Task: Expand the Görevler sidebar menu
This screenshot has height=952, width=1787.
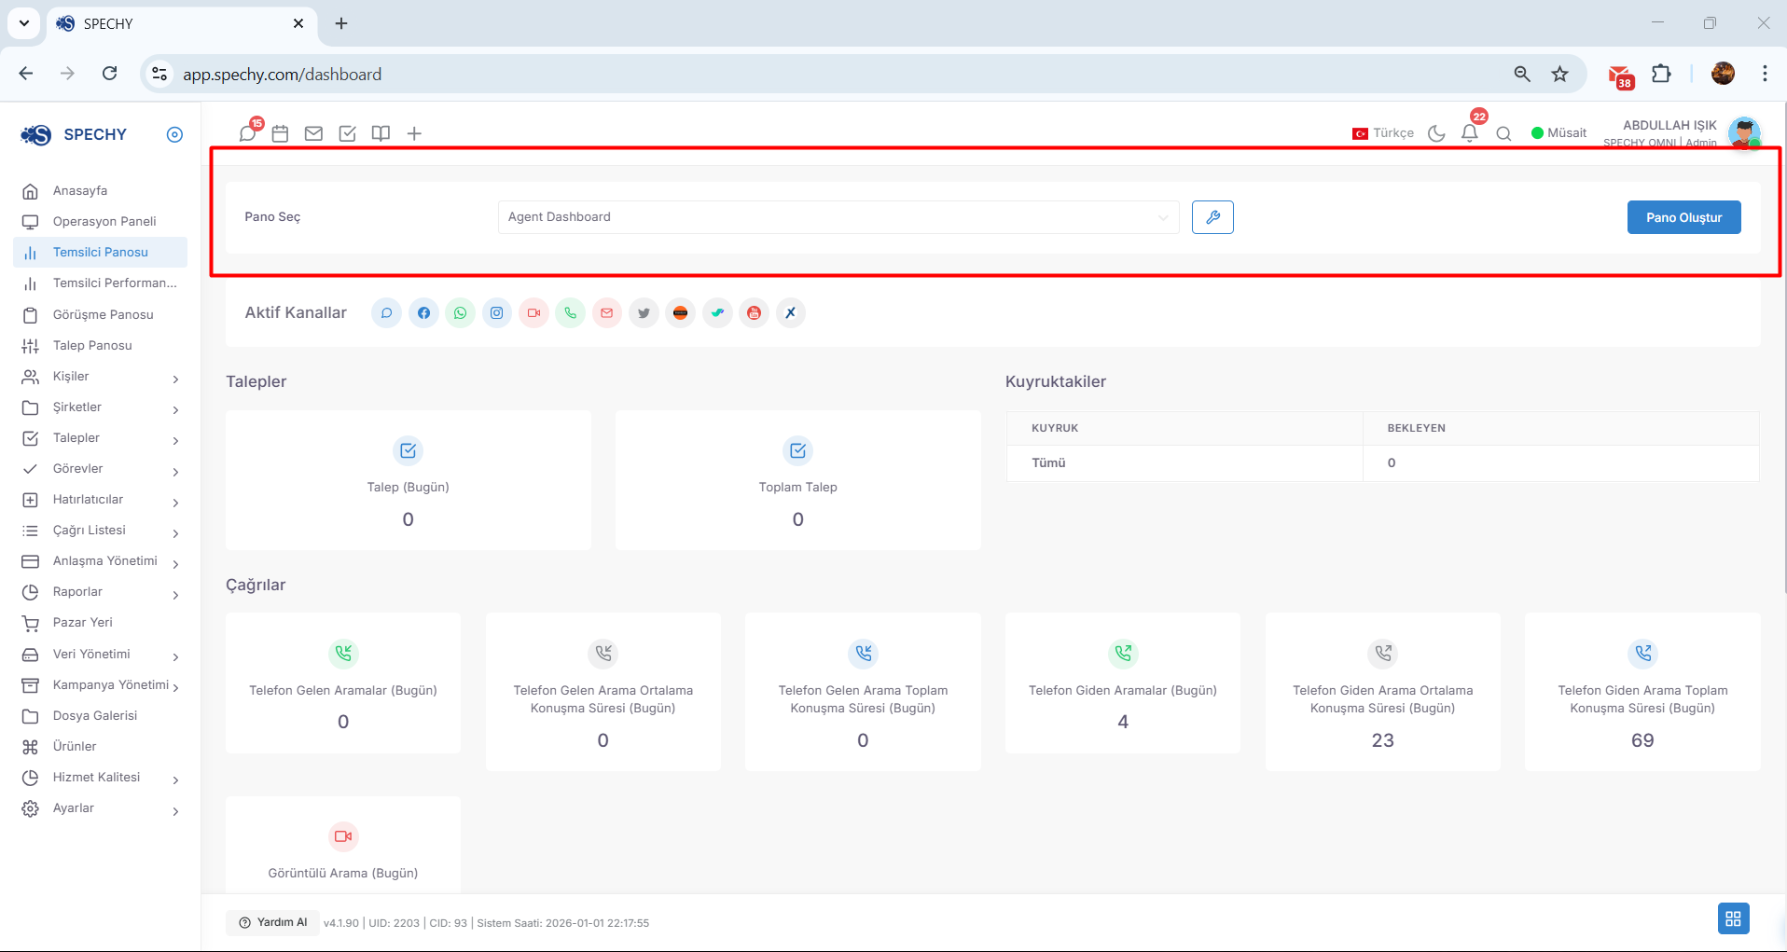Action: tap(101, 469)
